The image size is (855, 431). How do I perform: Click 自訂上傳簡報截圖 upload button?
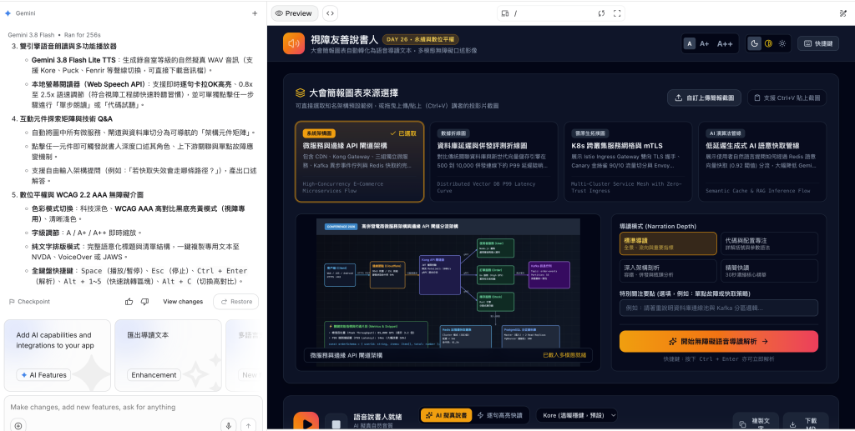point(704,98)
